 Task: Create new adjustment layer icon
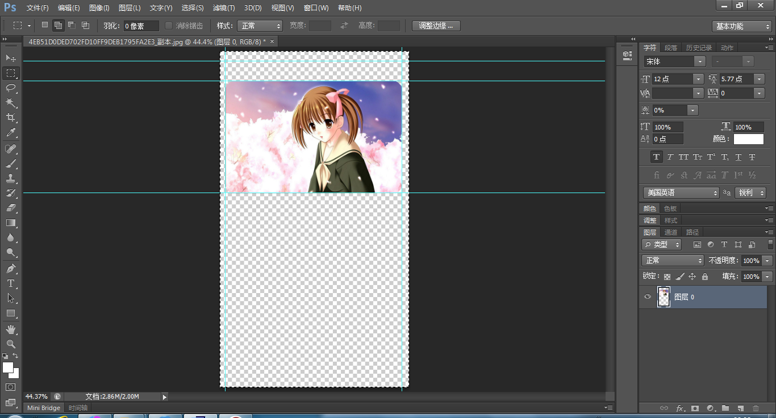[x=710, y=408]
